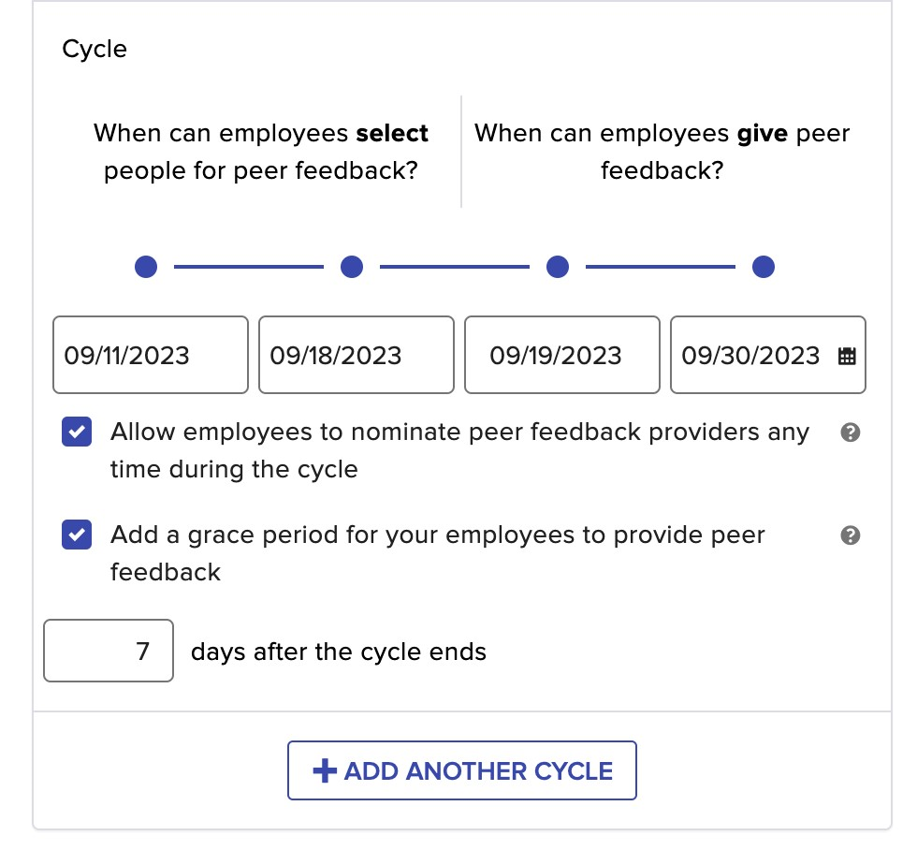The image size is (917, 850).
Task: Click help icon beside nominate providers option
Action: [850, 432]
